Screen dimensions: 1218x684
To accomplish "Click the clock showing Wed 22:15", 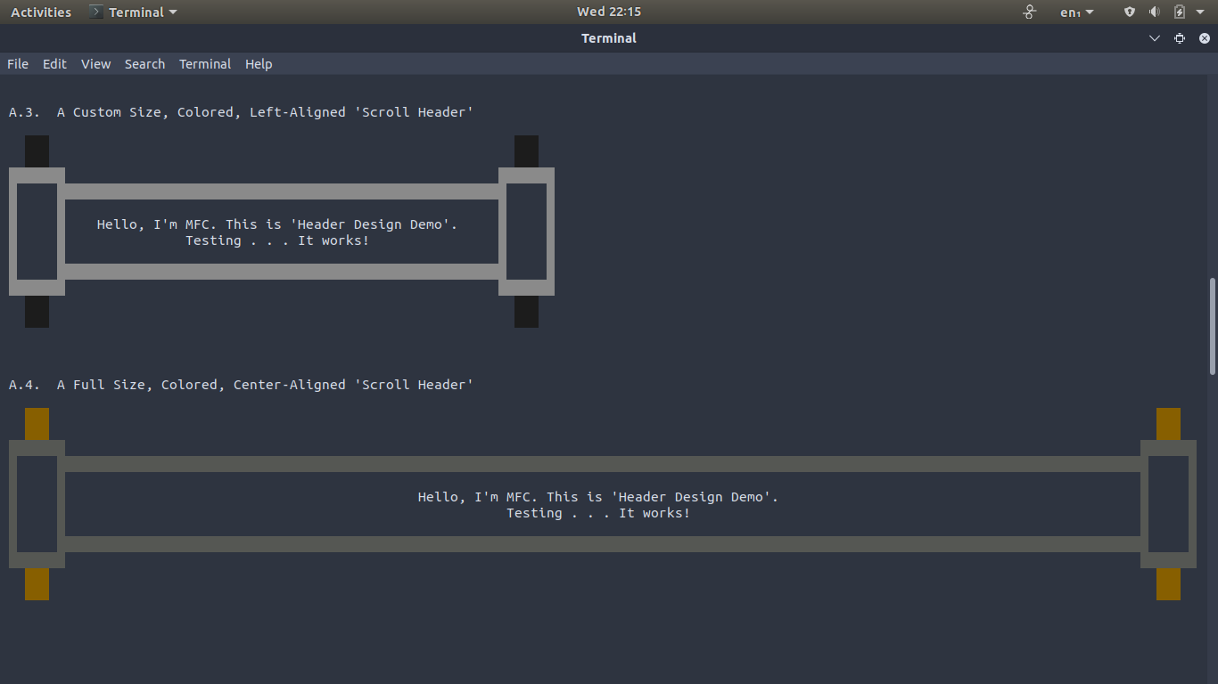I will coord(609,12).
